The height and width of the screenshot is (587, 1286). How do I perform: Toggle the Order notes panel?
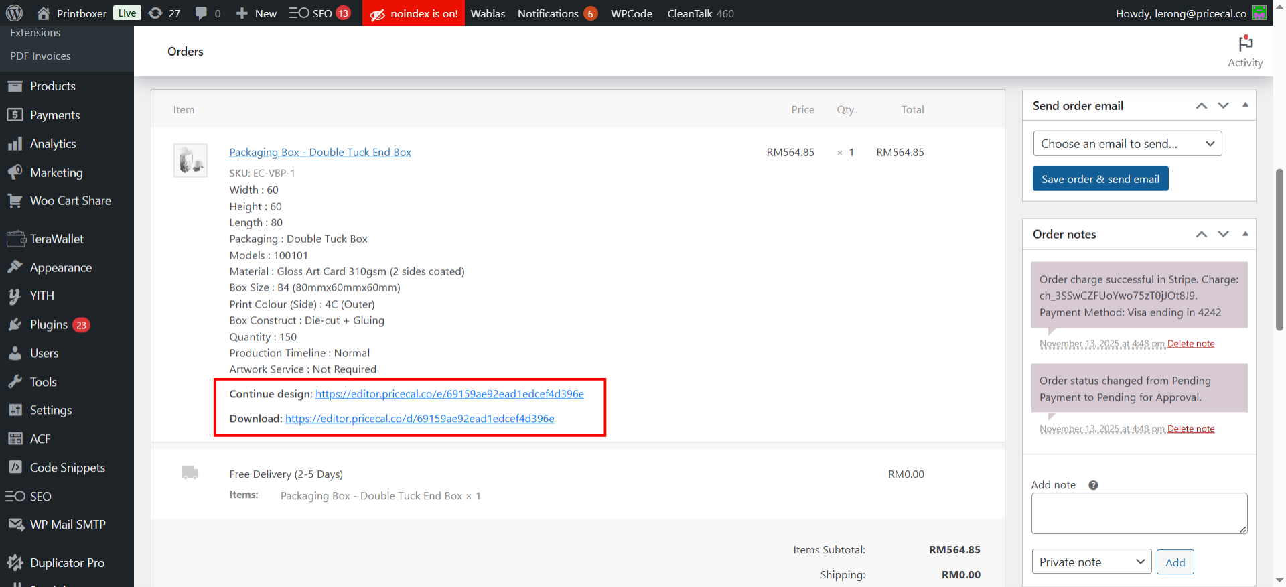[1245, 234]
